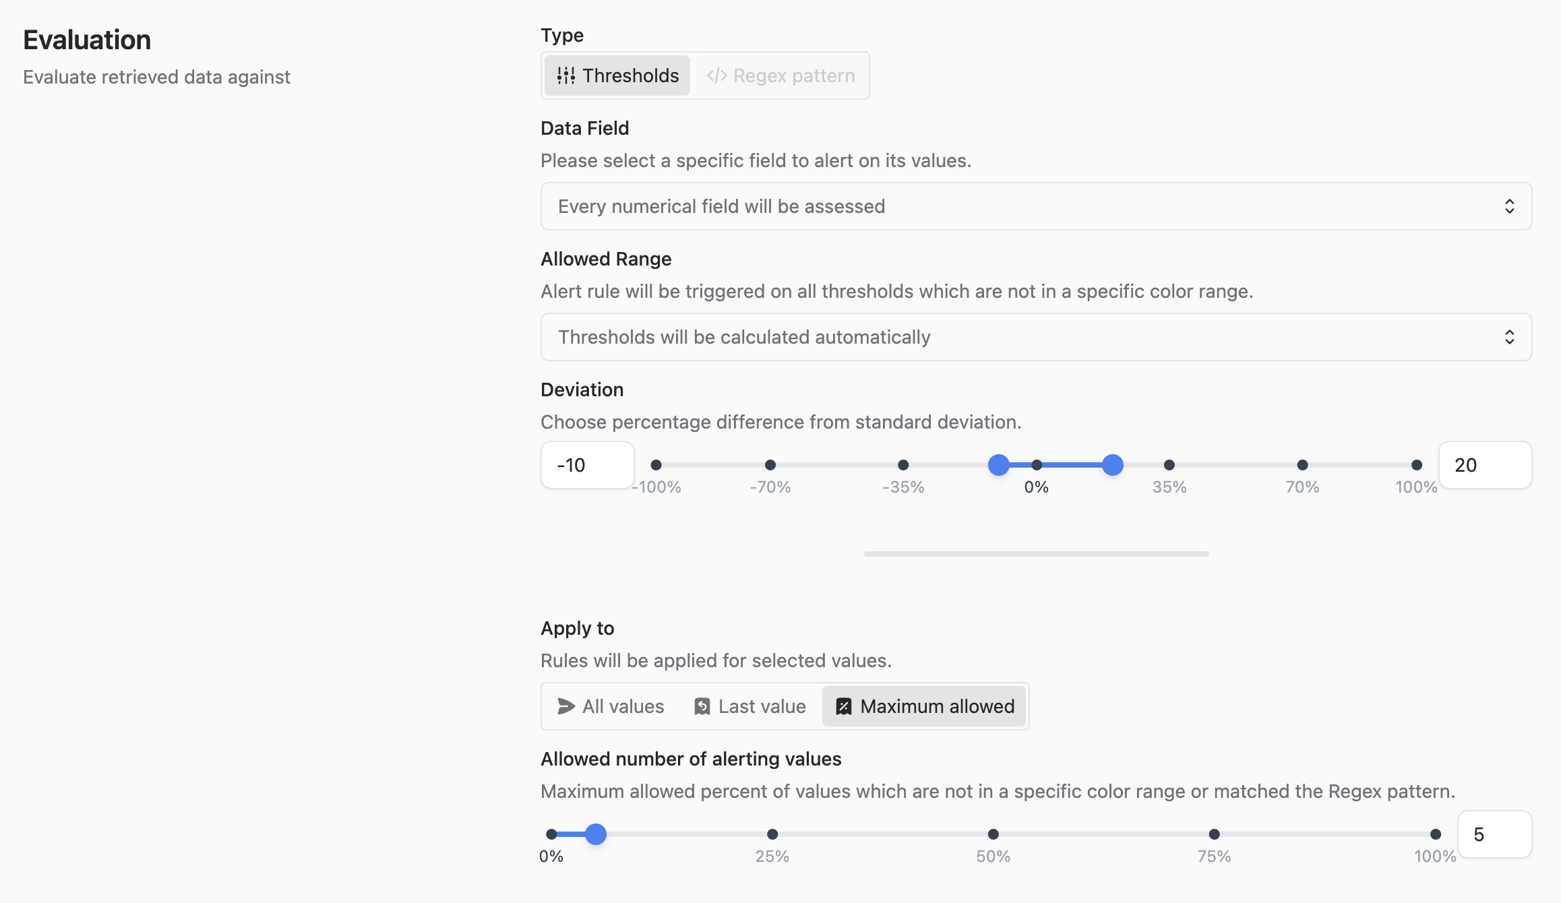Viewport: 1561px width, 903px height.
Task: Set deviation slider to -100% mark
Action: 656,465
